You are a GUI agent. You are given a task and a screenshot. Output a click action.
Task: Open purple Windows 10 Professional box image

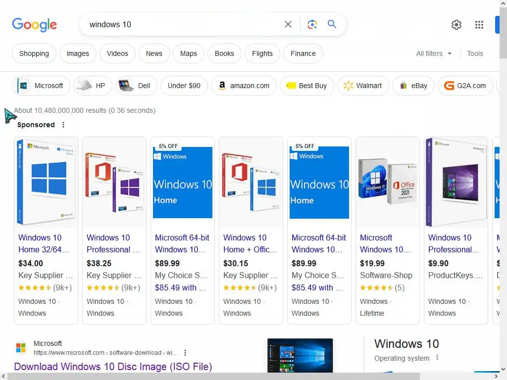[x=456, y=182]
